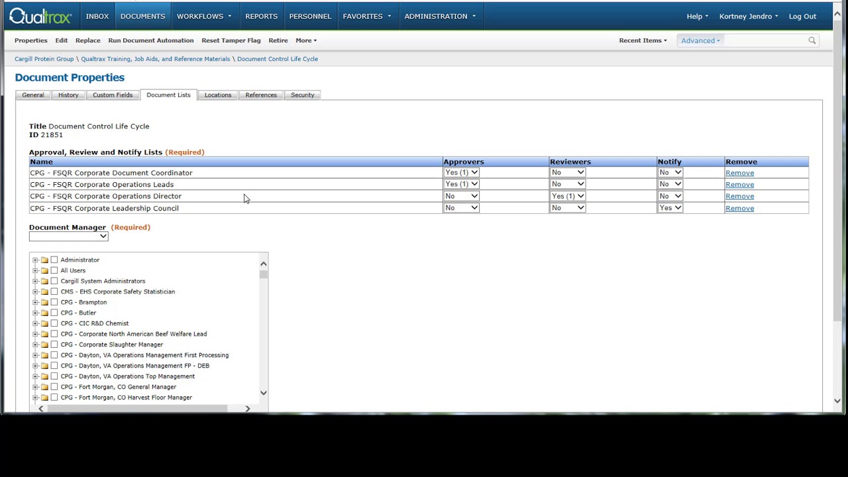Open the WORKFLOWS menu

click(x=204, y=16)
